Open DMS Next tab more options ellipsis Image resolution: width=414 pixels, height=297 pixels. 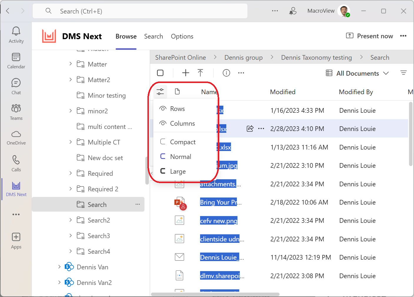(403, 36)
